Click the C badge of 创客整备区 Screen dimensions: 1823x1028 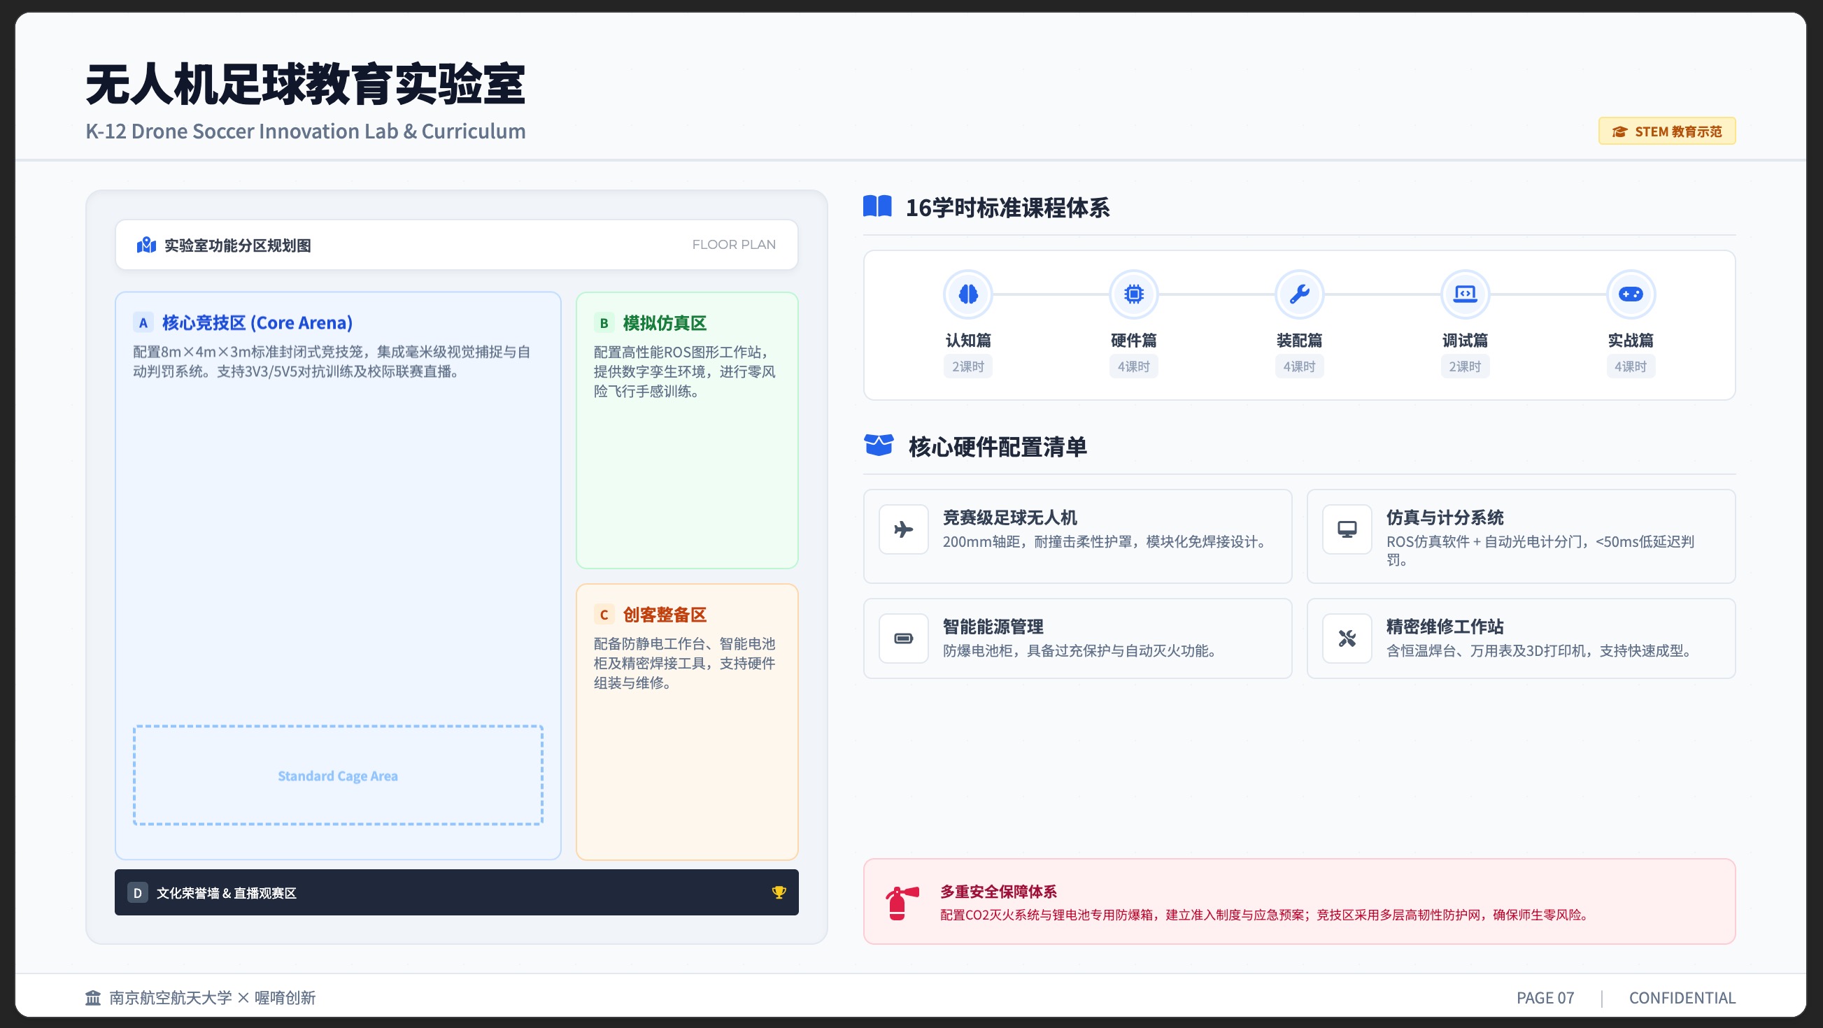click(x=604, y=614)
